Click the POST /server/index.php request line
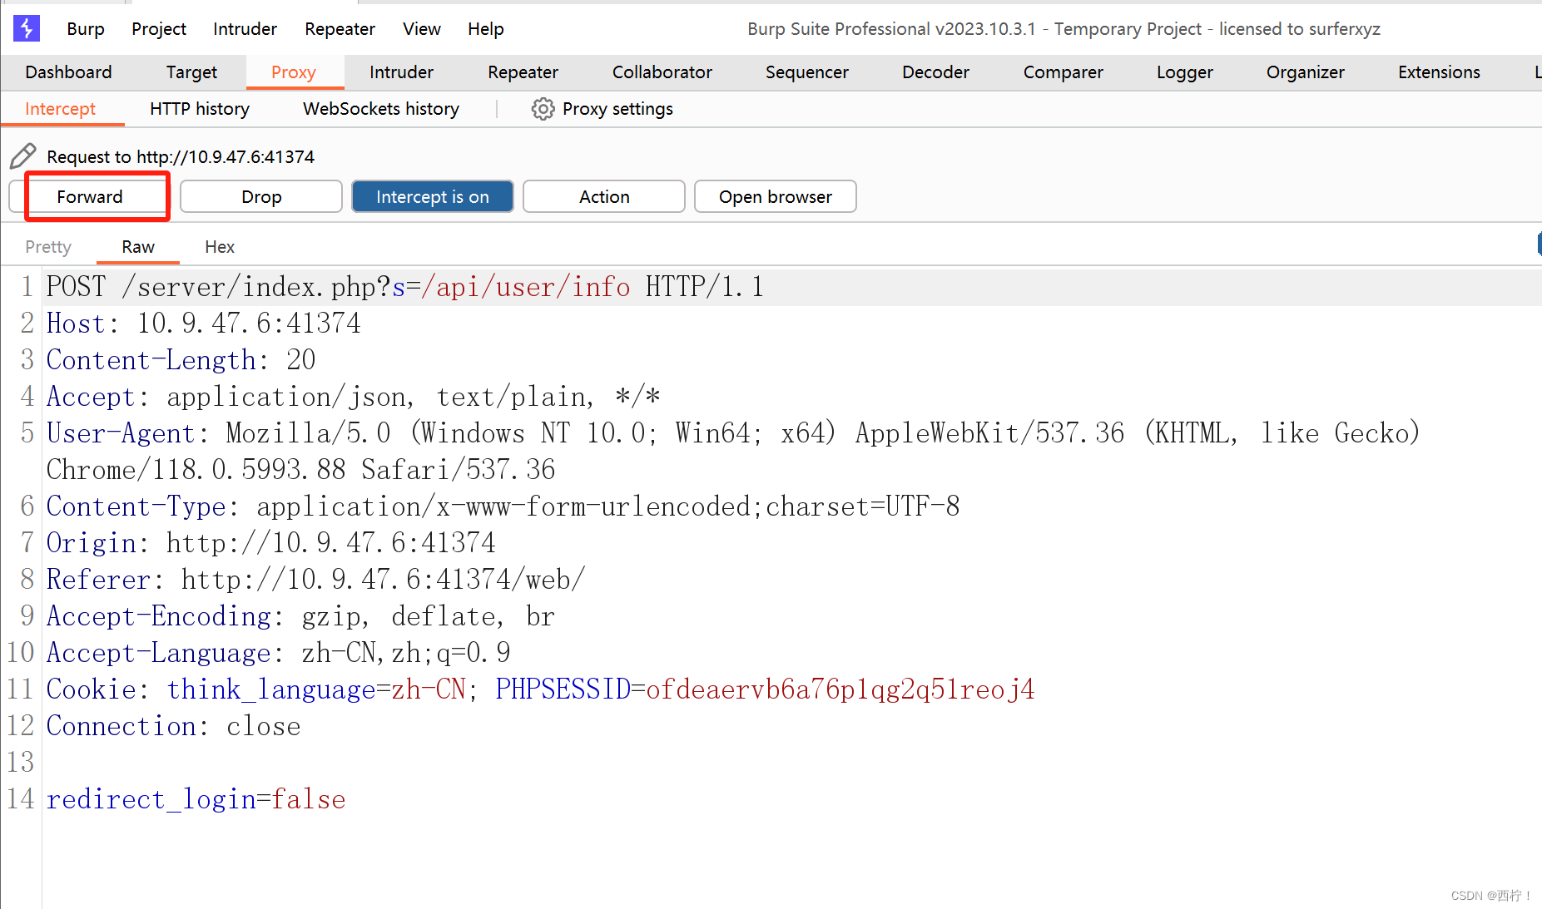 point(405,287)
